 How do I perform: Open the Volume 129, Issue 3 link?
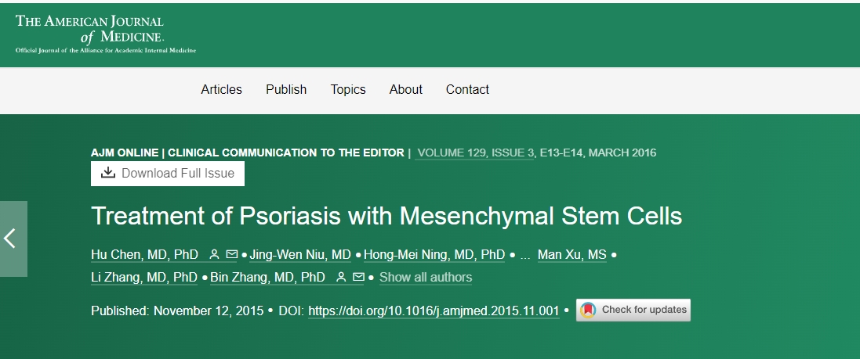[475, 153]
